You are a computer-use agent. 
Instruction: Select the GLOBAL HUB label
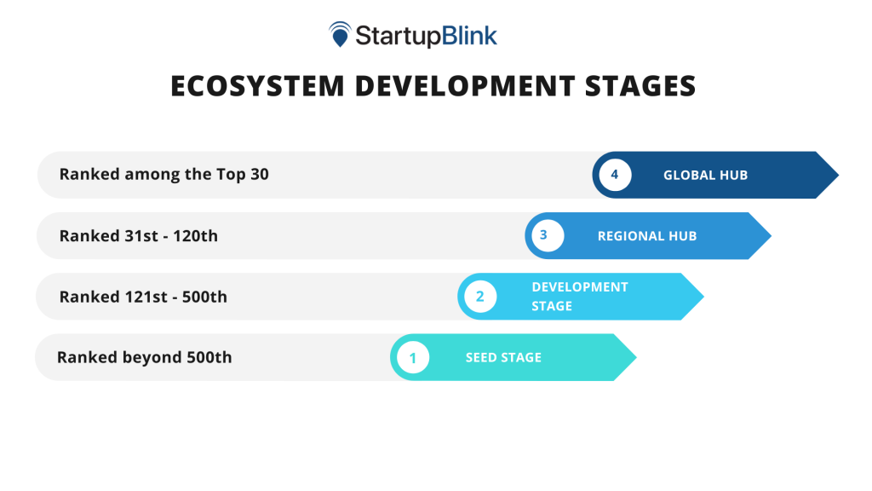pyautogui.click(x=705, y=176)
